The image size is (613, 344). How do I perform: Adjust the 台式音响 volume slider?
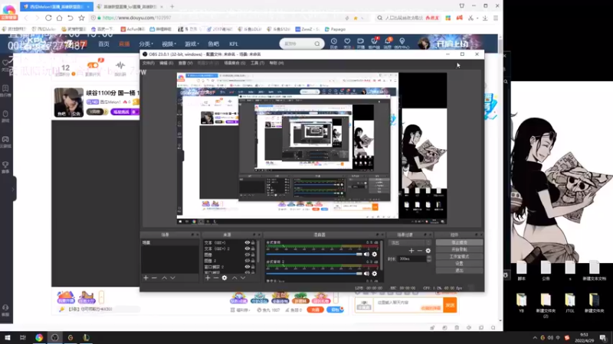314,255
